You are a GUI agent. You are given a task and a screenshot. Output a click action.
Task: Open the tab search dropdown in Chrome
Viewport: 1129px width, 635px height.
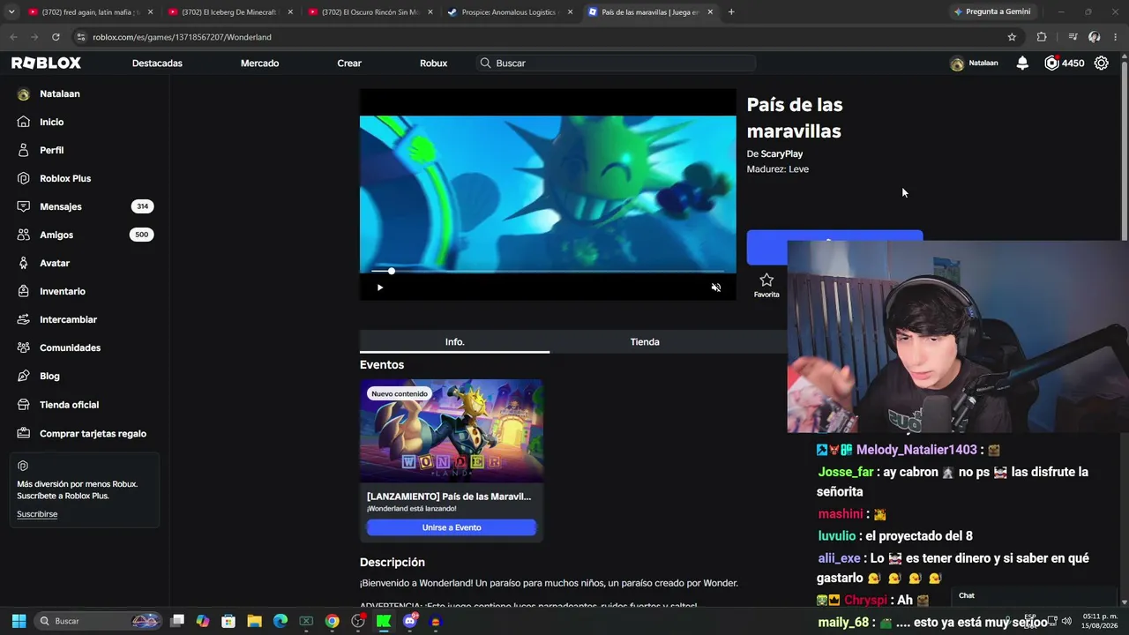click(x=11, y=12)
